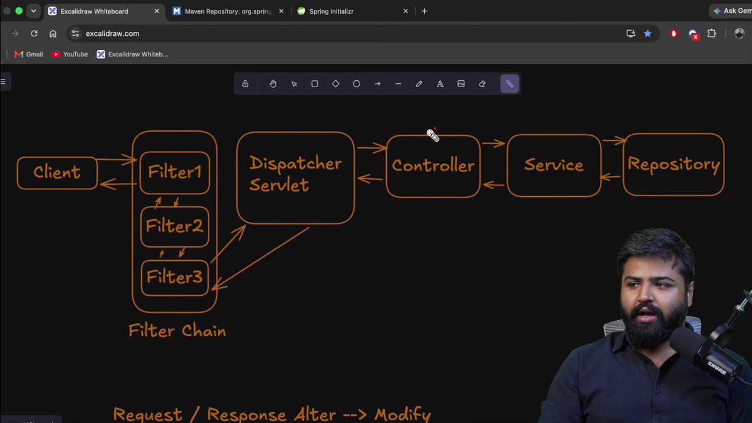Reload the current page
Viewport: 752px width, 423px height.
(34, 34)
